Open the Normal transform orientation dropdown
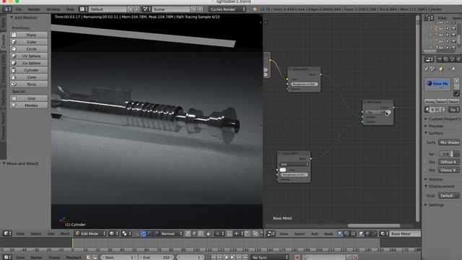The width and height of the screenshot is (462, 260). tap(171, 234)
